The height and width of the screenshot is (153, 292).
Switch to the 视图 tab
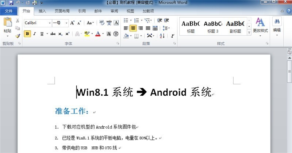[x=130, y=11]
